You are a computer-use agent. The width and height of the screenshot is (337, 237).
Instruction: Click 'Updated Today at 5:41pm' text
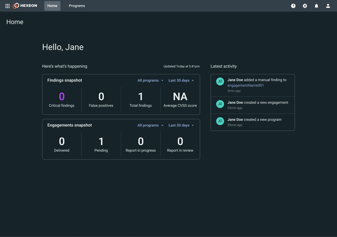pyautogui.click(x=181, y=66)
